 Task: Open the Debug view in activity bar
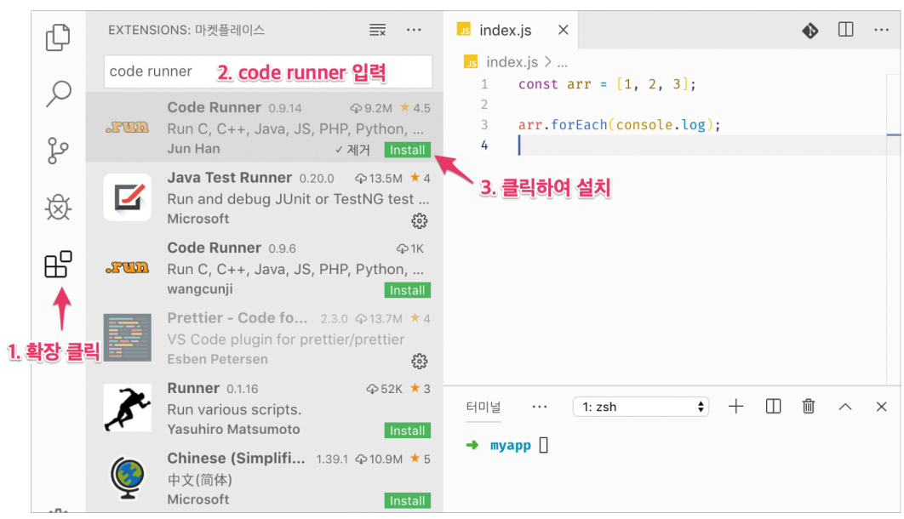58,208
